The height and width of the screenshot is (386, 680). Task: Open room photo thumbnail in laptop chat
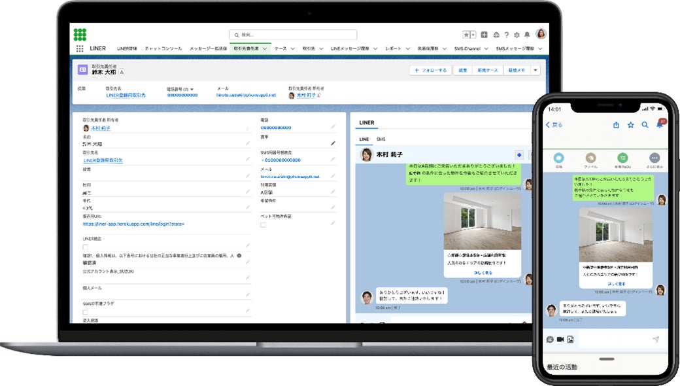tap(483, 221)
